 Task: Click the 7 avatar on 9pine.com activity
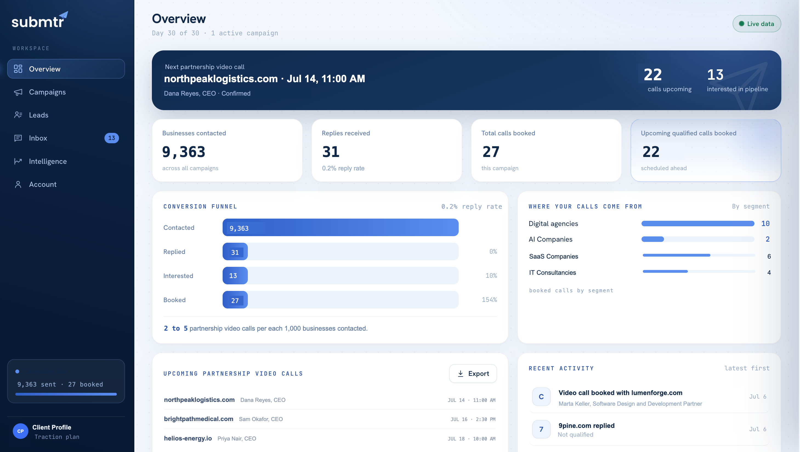[x=541, y=429]
